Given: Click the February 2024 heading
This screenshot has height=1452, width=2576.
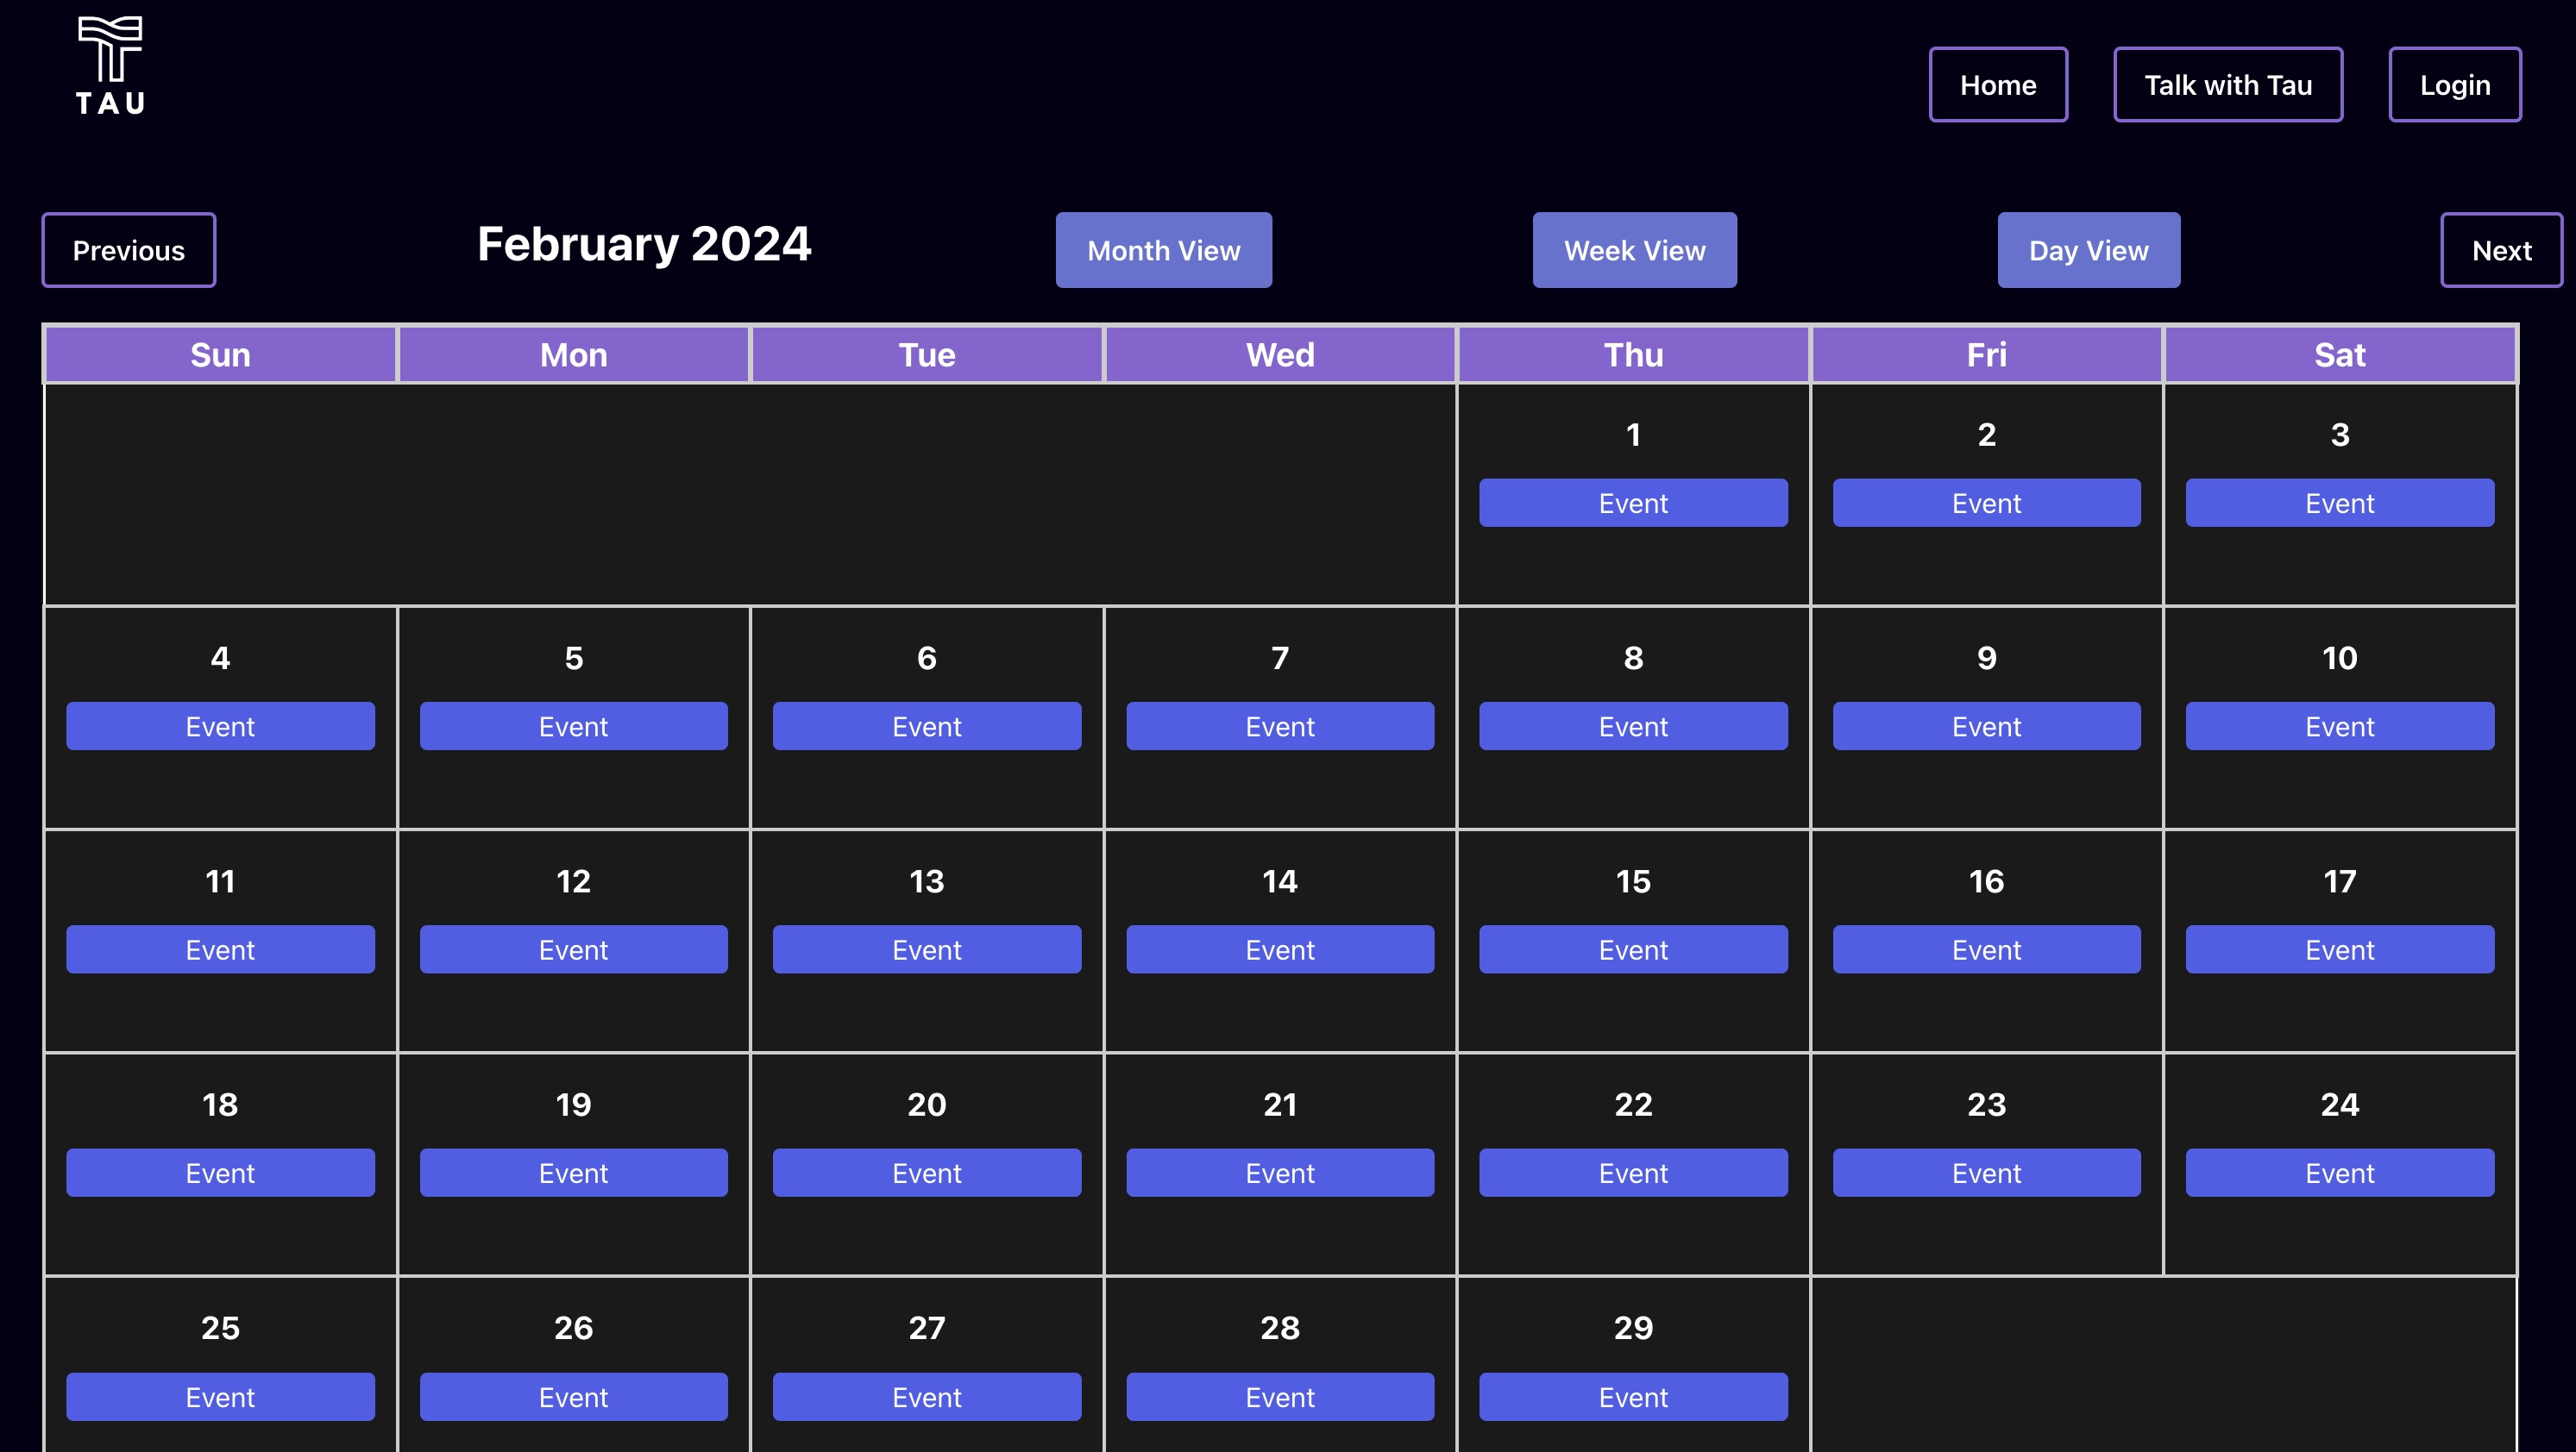Looking at the screenshot, I should pos(644,244).
